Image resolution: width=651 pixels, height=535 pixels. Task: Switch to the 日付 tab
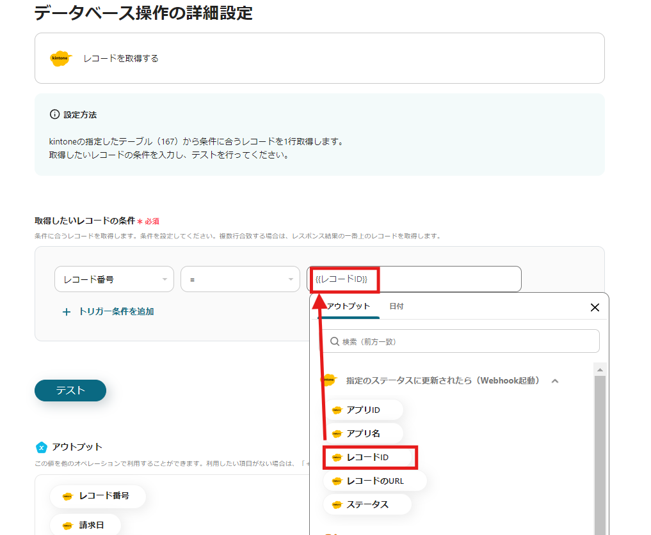coord(396,306)
